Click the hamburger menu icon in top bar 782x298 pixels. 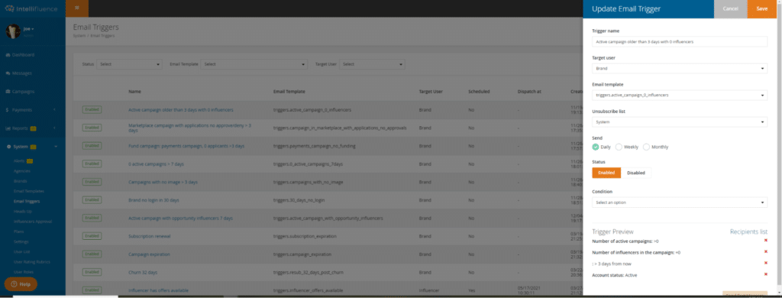[77, 8]
